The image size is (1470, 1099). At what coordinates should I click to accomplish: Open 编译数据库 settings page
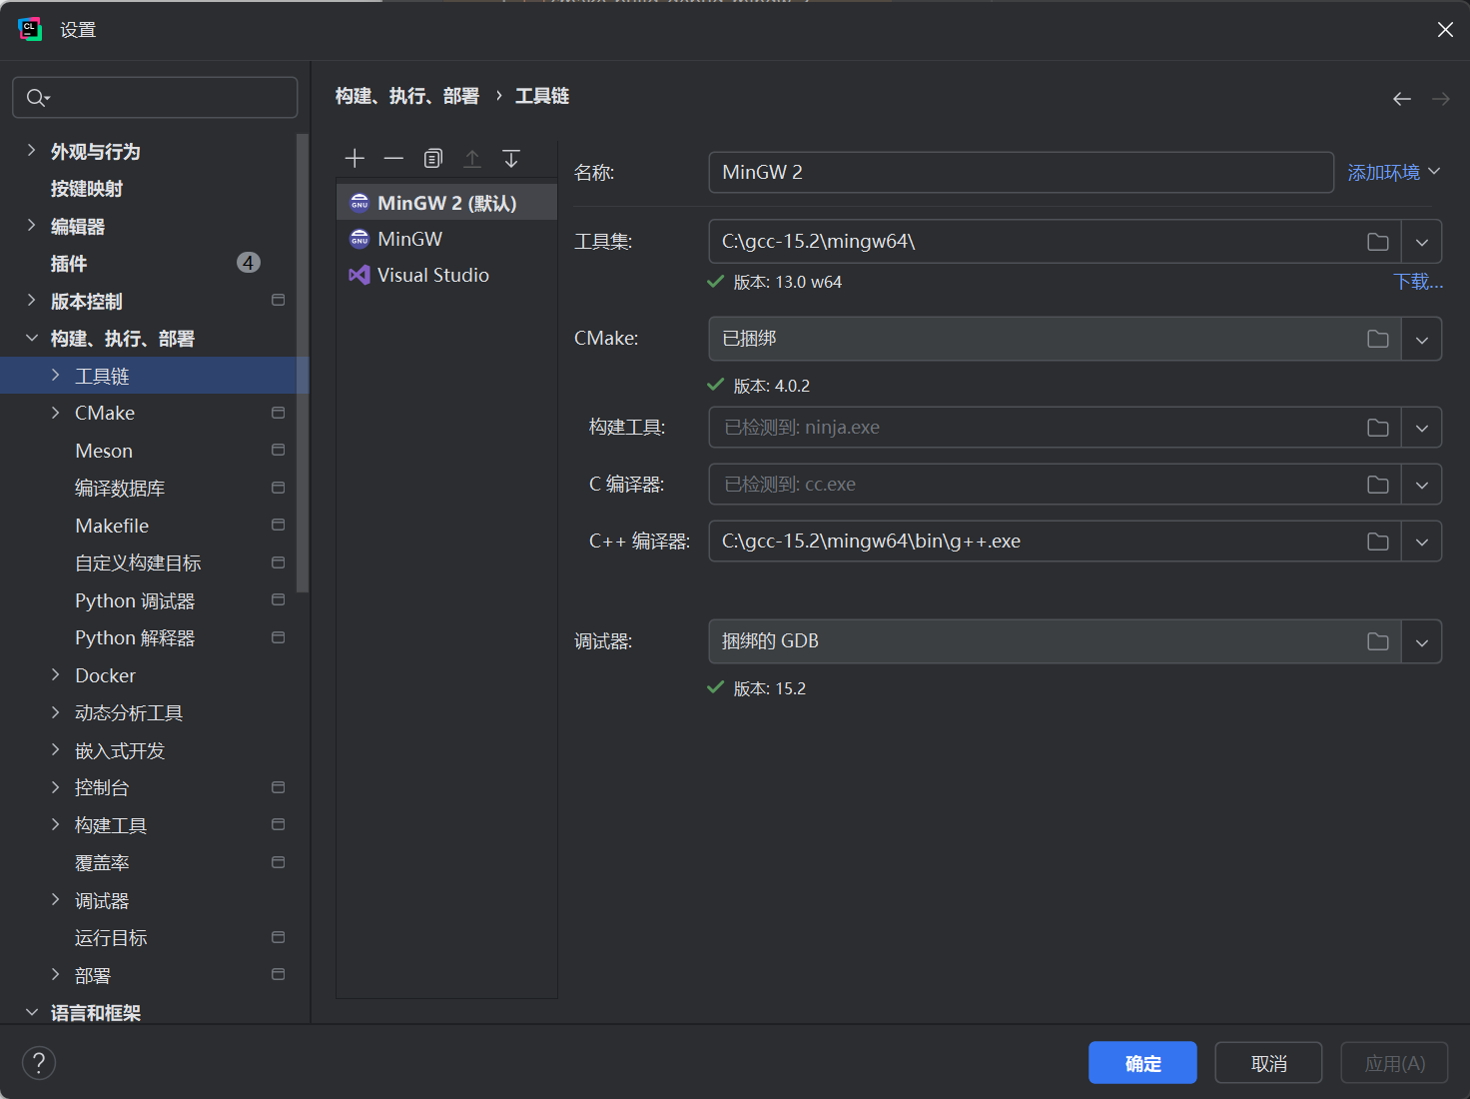(120, 489)
